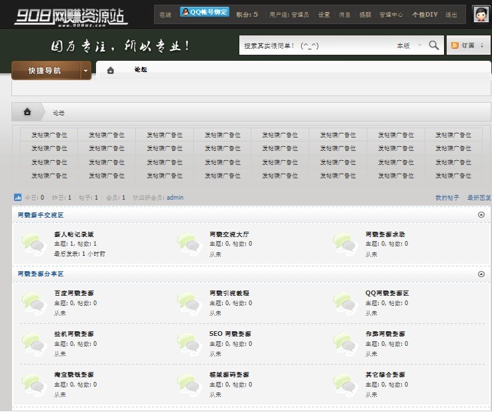Open 管理中心 in the top user bar
The image size is (492, 412).
pyautogui.click(x=391, y=15)
